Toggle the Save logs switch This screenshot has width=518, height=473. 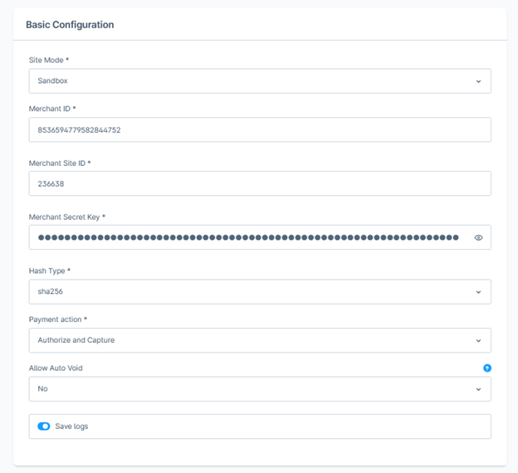point(44,427)
